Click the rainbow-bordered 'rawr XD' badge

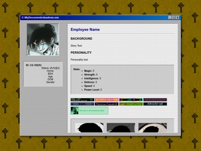(131, 100)
